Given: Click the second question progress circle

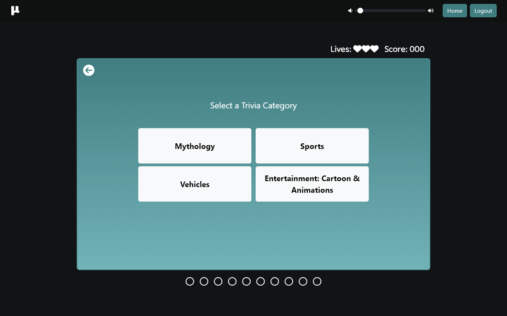Looking at the screenshot, I should 204,281.
